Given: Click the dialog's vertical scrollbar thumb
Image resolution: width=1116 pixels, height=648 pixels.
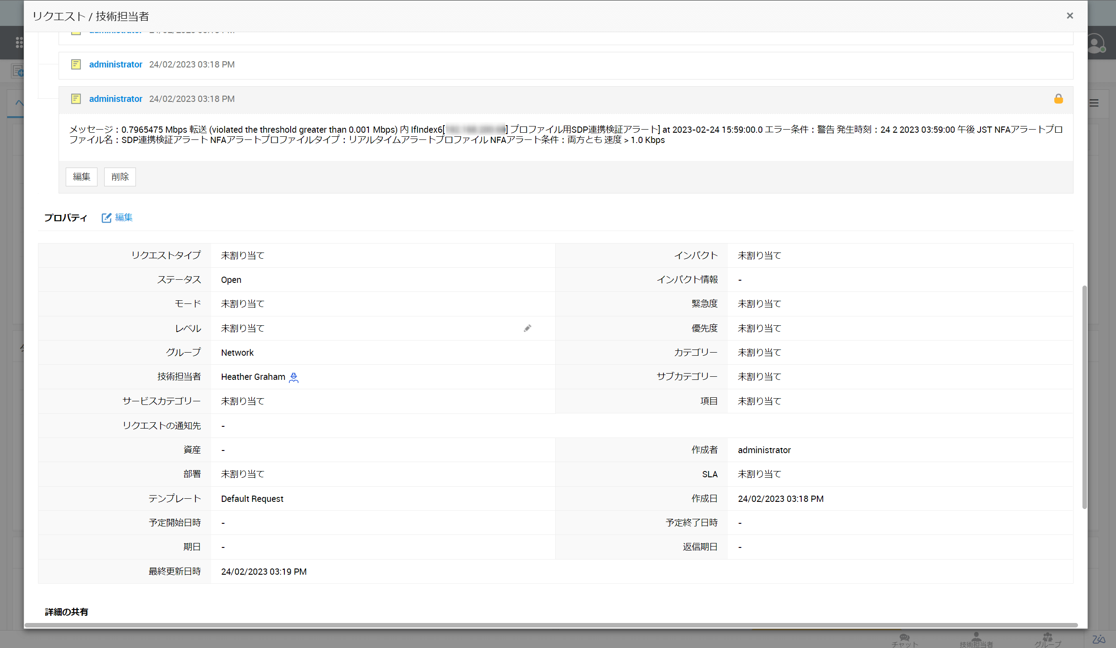Looking at the screenshot, I should coord(1084,397).
